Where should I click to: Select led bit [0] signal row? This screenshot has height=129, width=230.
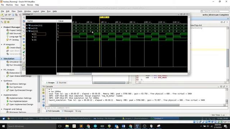[35, 40]
